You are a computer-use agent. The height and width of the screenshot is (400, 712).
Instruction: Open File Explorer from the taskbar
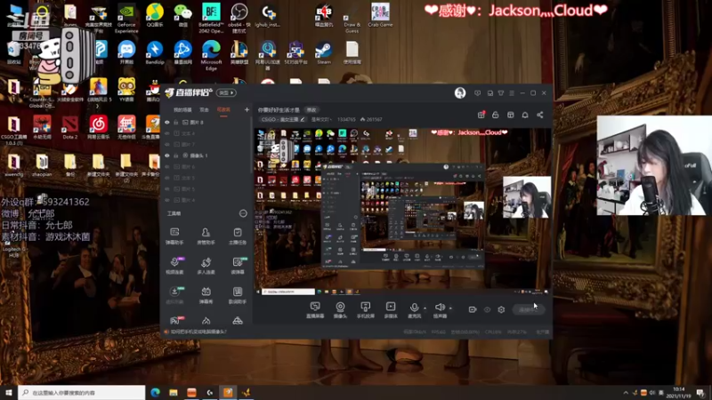(174, 393)
